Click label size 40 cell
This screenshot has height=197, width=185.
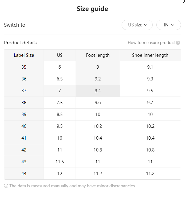(x=24, y=126)
